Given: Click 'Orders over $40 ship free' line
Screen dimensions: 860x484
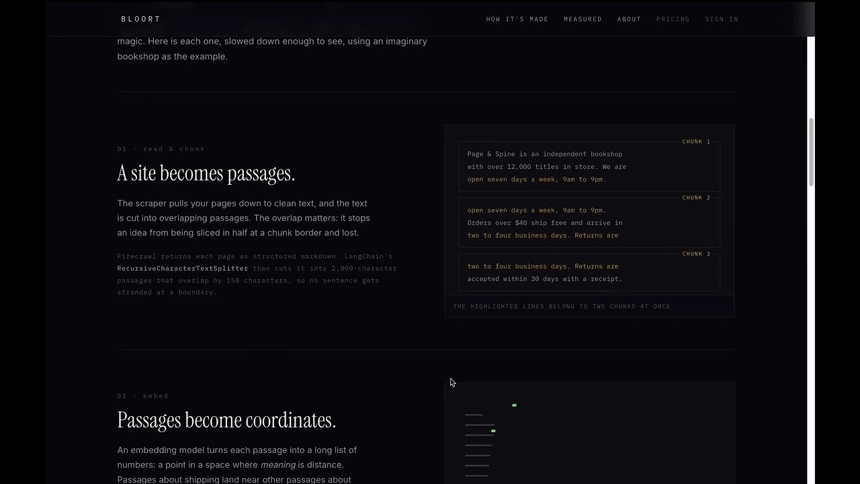Looking at the screenshot, I should click(x=545, y=223).
